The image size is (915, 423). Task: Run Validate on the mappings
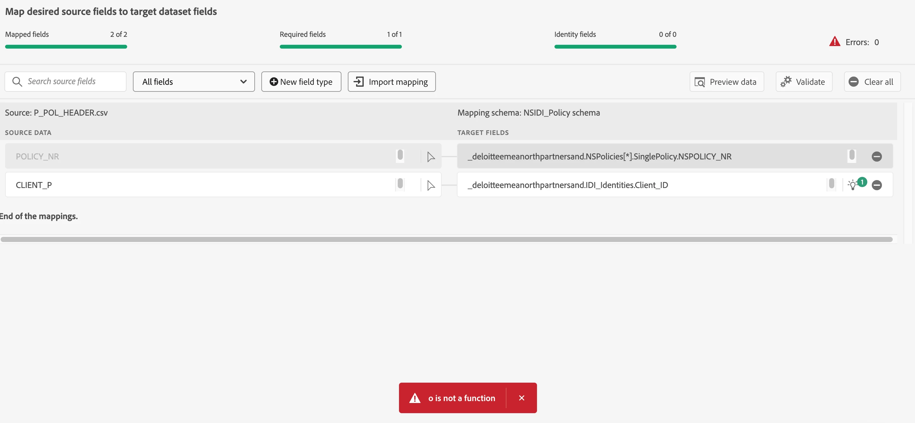[x=803, y=82]
